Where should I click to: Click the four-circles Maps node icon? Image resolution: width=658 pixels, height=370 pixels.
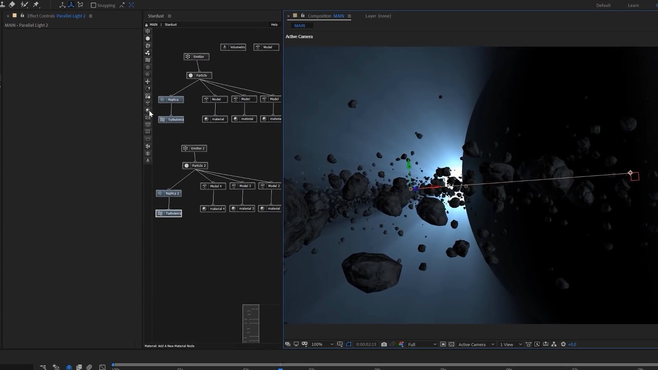[148, 96]
